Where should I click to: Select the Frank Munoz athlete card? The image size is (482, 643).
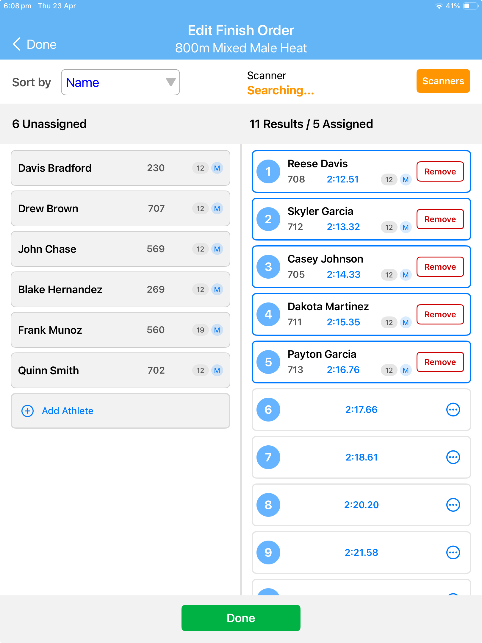(120, 330)
